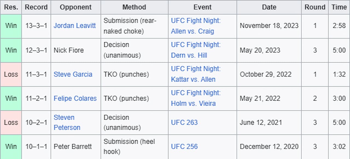350x159 pixels.
Task: Select the Time column header
Action: 339,7
